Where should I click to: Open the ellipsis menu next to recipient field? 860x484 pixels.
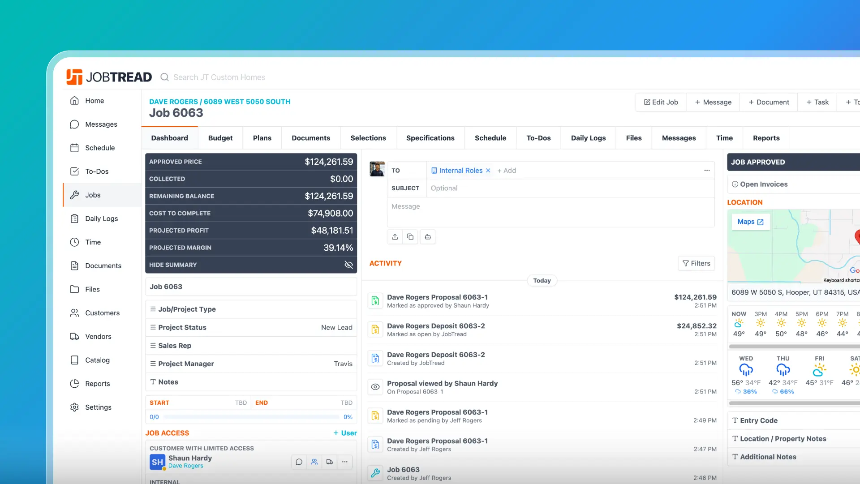707,171
